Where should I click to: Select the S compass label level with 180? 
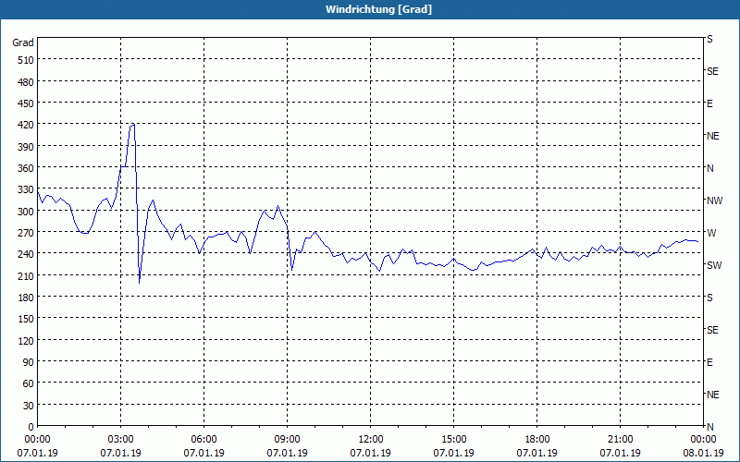pos(709,298)
